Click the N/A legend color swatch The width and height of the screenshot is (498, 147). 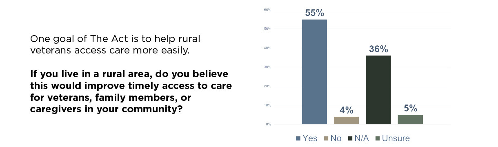[350, 138]
